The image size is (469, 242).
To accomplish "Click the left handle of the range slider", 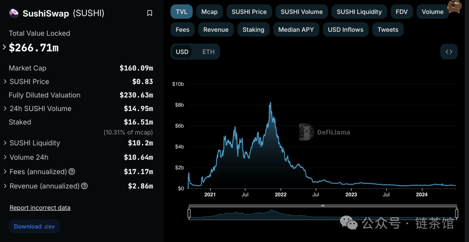I will pyautogui.click(x=189, y=213).
